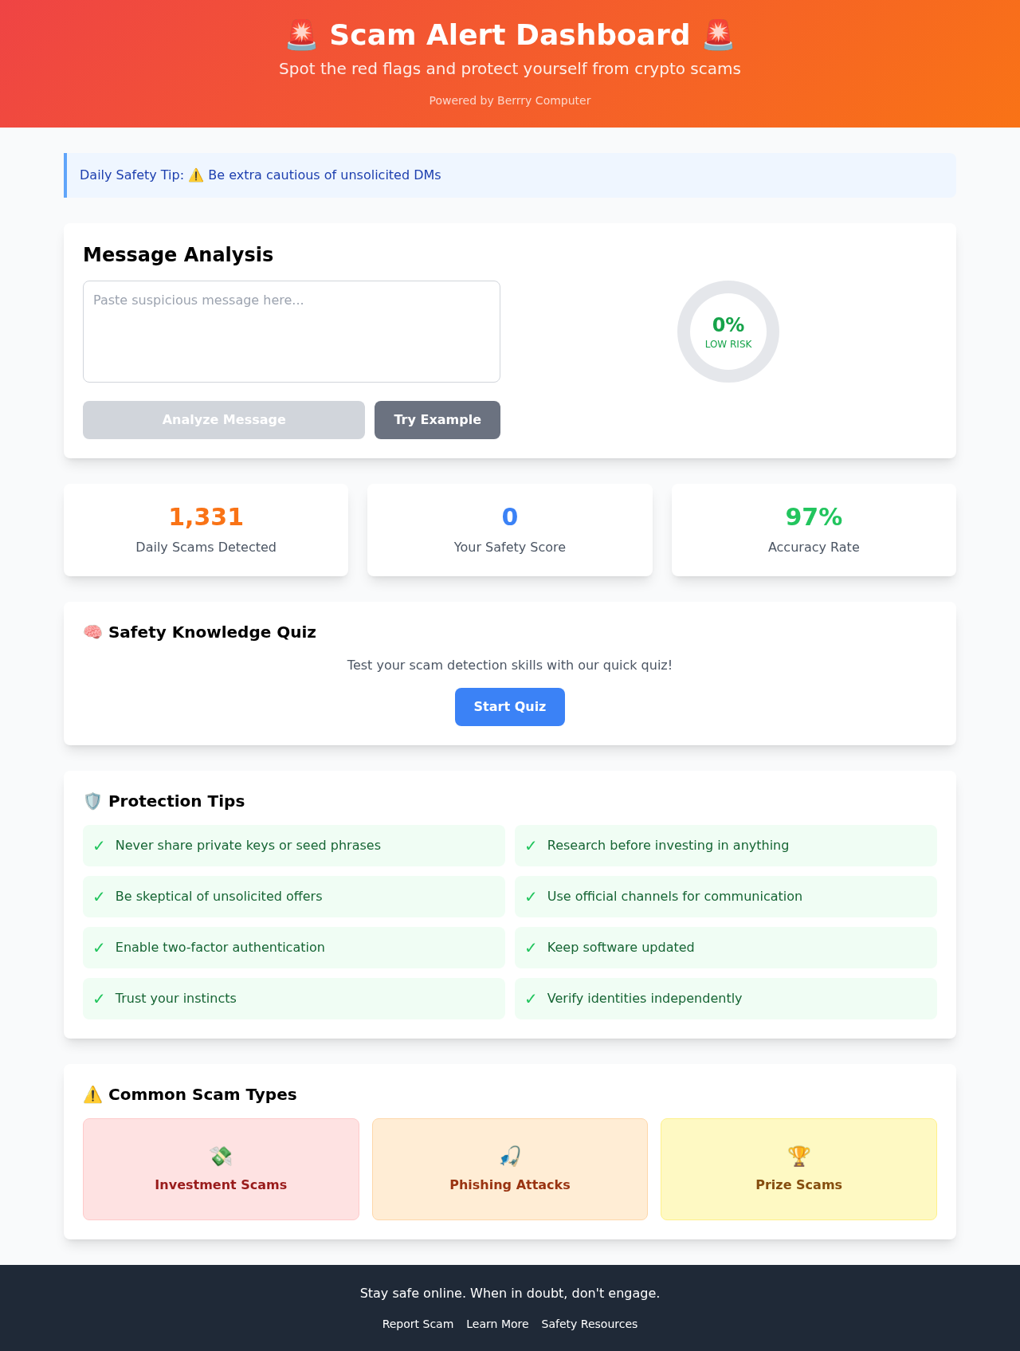The height and width of the screenshot is (1351, 1020).
Task: Follow the Learn More footer link
Action: [x=497, y=1324]
